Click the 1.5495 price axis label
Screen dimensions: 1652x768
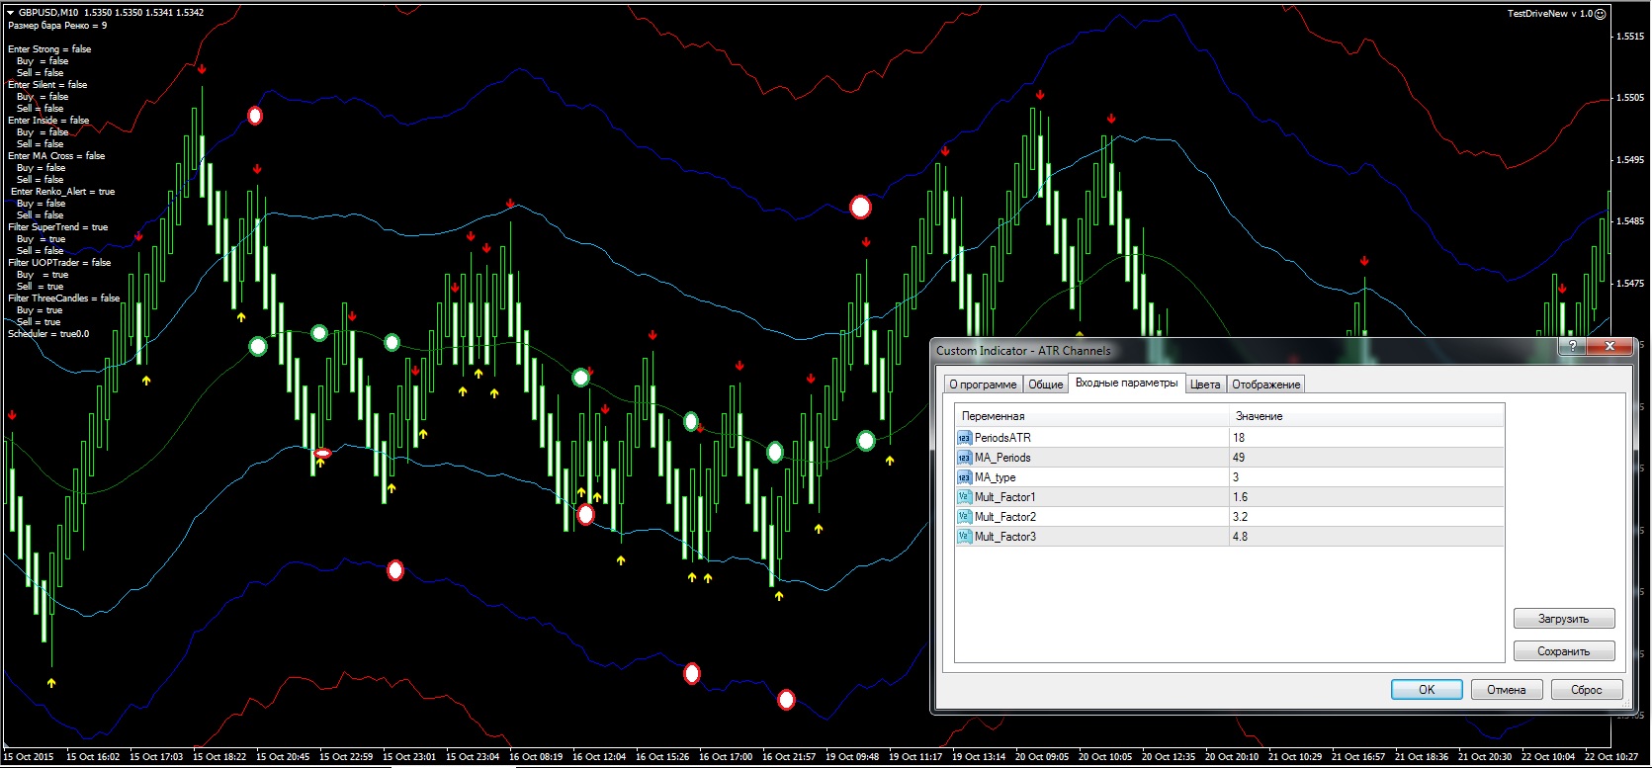coord(1630,159)
